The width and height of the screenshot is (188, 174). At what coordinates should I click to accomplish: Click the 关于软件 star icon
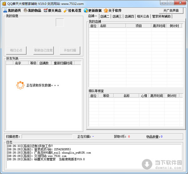tap(106, 11)
